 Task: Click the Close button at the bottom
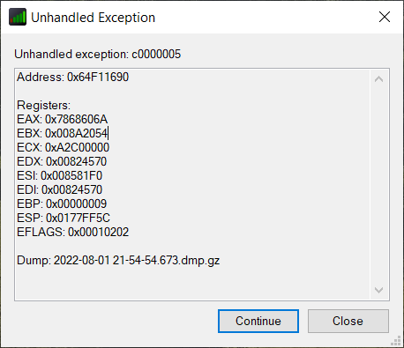click(x=348, y=321)
